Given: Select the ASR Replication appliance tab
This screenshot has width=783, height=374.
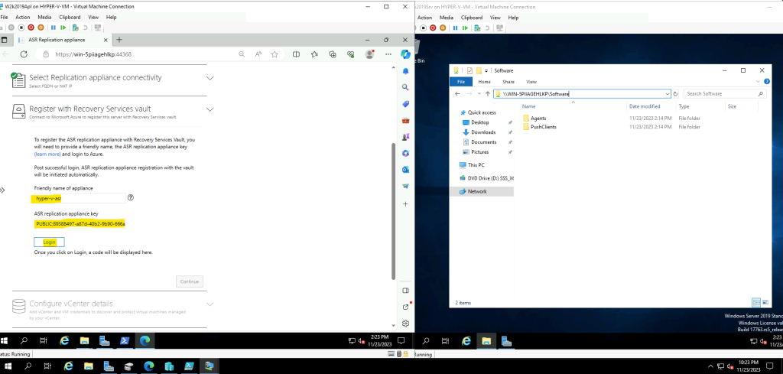Looking at the screenshot, I should tap(61, 40).
